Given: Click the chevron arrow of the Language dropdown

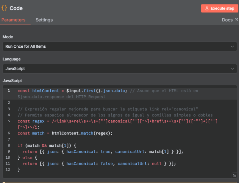Looking at the screenshot, I should pyautogui.click(x=232, y=69).
